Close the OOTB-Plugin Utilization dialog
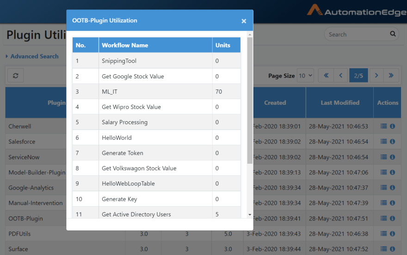The image size is (407, 255). click(x=244, y=21)
